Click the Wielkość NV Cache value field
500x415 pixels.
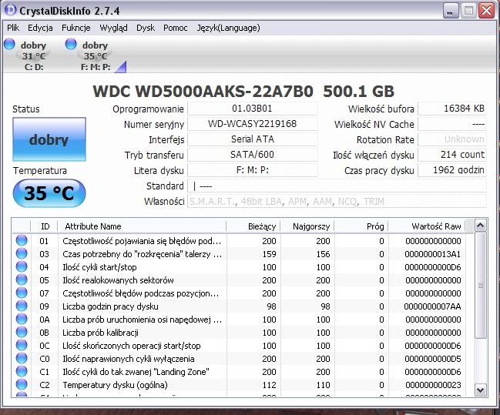(x=452, y=124)
